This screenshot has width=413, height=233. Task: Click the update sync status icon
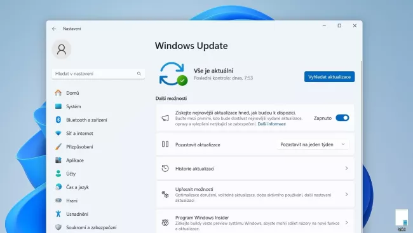point(173,74)
